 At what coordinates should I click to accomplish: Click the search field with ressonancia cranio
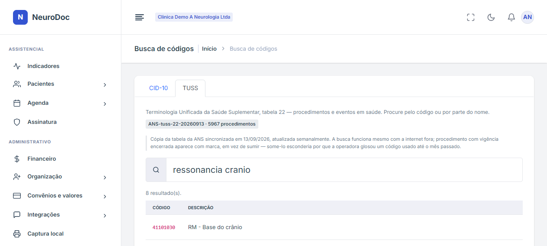click(x=344, y=170)
